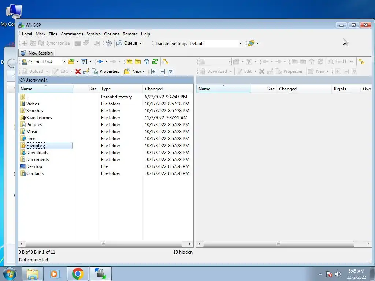Expand the local New dropdown arrow
Image resolution: width=375 pixels, height=281 pixels.
pos(144,71)
